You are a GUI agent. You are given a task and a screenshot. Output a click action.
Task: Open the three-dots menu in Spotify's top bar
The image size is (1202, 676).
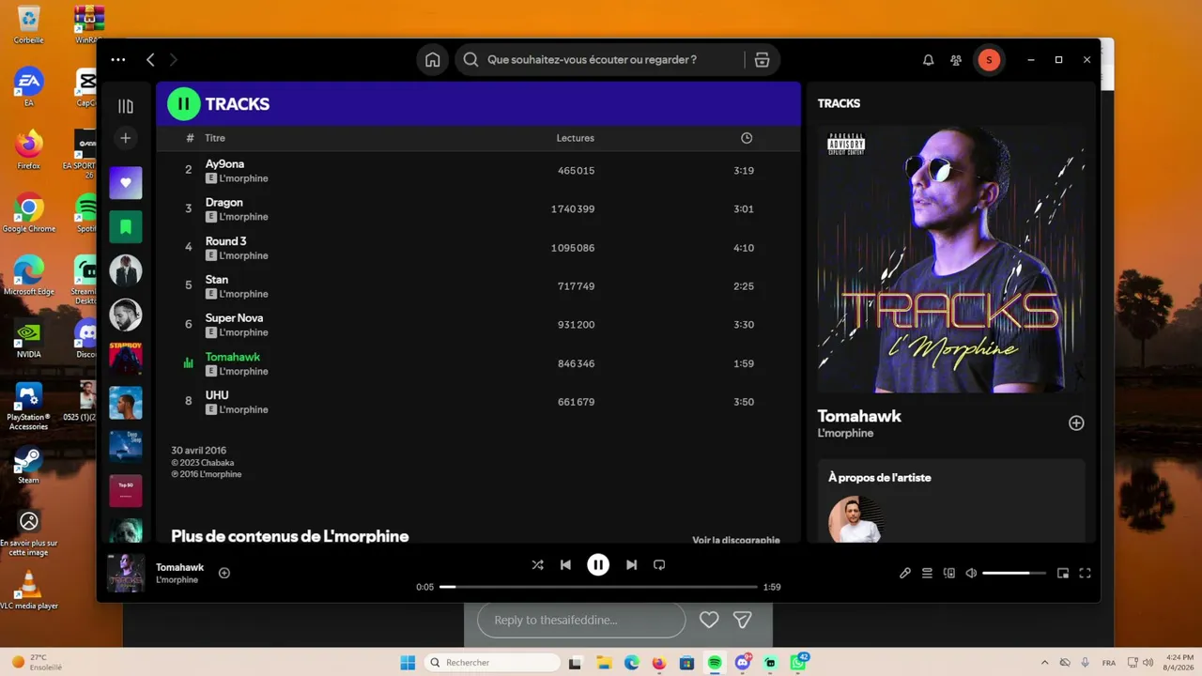click(117, 59)
